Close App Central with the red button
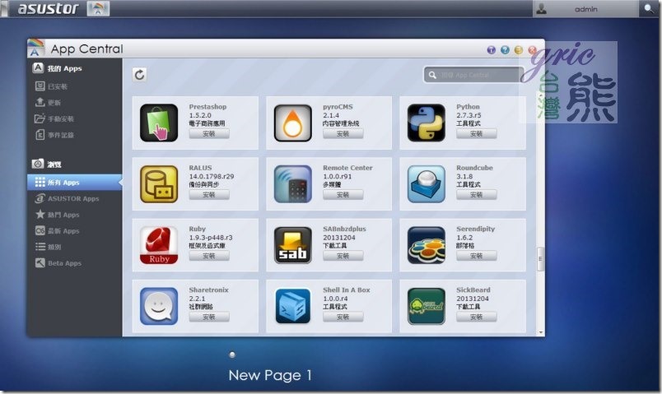This screenshot has width=662, height=394. (x=532, y=50)
